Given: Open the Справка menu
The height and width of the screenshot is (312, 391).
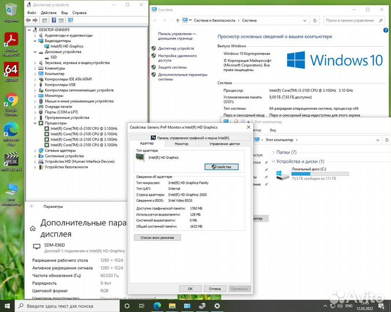Looking at the screenshot, I should tap(79, 13).
